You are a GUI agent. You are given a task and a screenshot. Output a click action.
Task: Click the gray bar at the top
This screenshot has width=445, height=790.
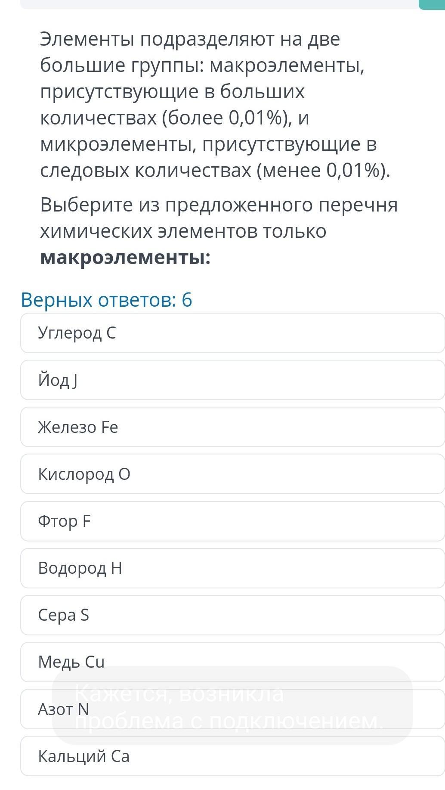tap(215, 4)
